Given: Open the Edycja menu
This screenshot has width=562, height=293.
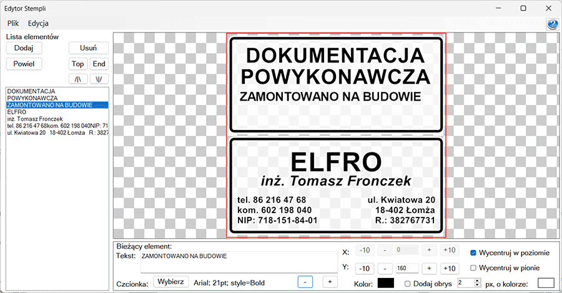Looking at the screenshot, I should click(38, 23).
